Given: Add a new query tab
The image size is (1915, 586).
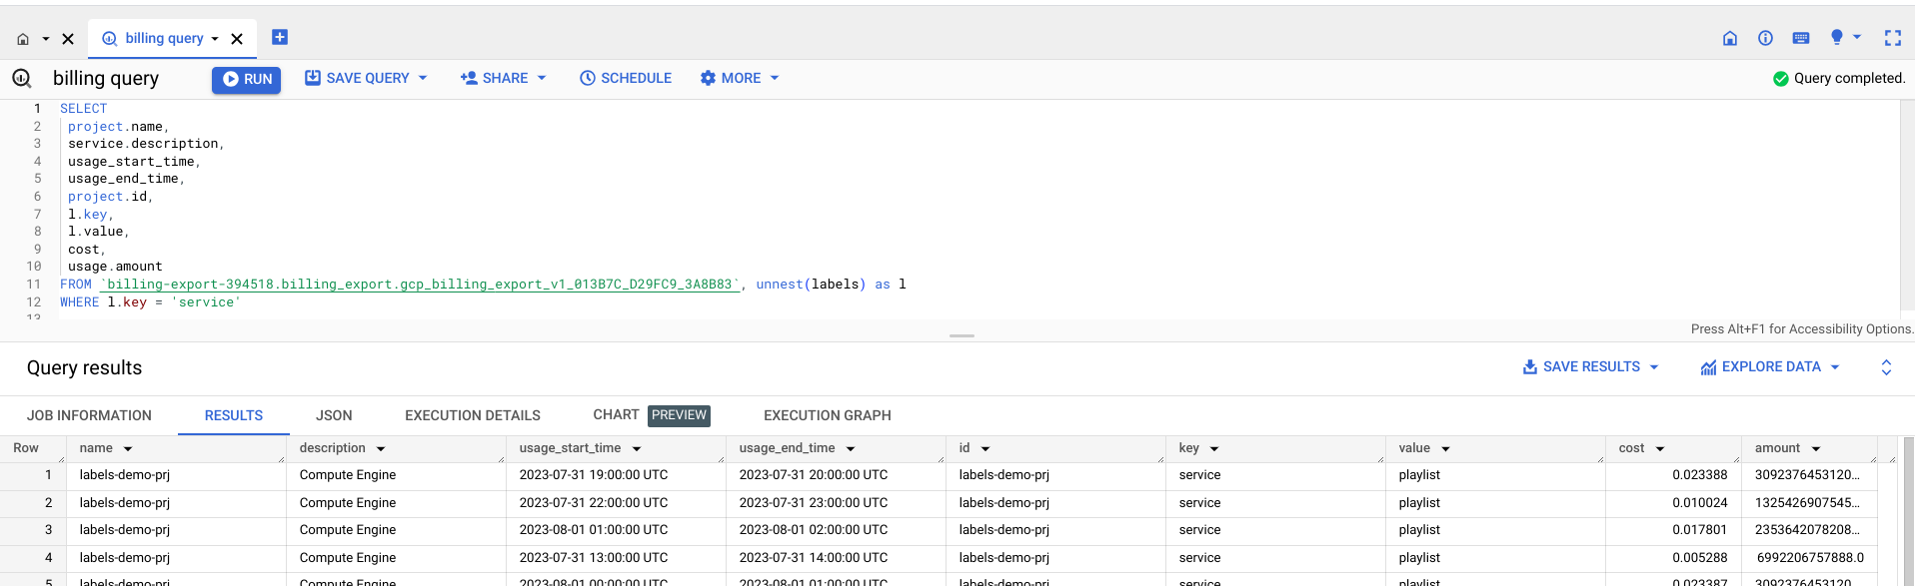Looking at the screenshot, I should 280,37.
